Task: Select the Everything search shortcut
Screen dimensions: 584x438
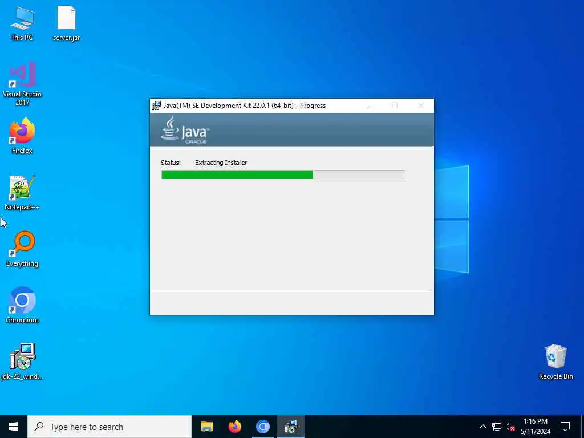Action: [22, 249]
